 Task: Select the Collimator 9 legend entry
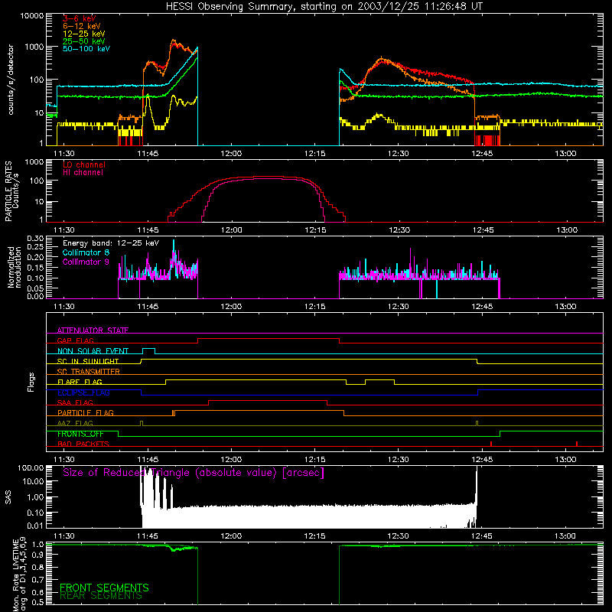tap(86, 262)
